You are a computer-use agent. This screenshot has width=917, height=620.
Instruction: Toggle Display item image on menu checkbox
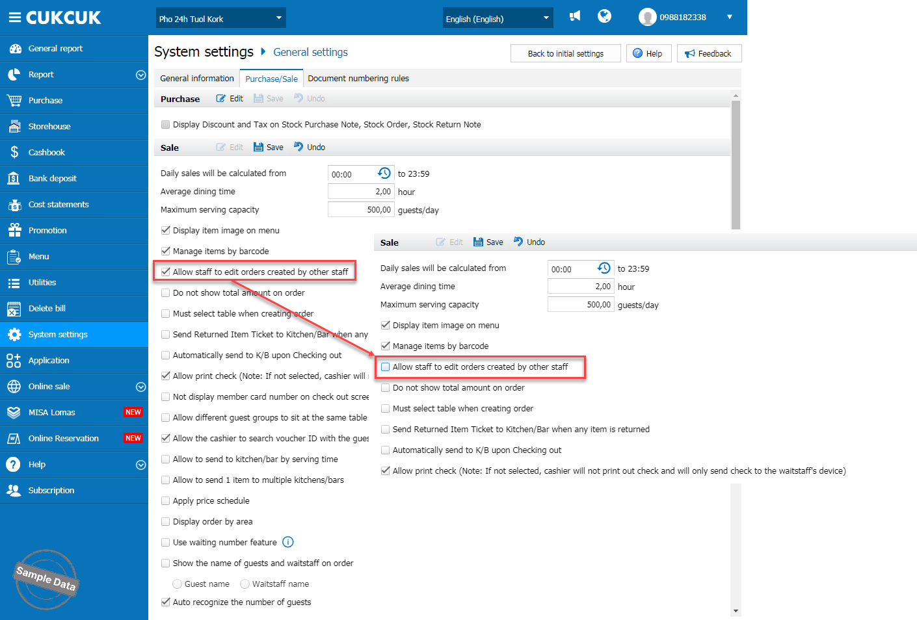pyautogui.click(x=166, y=230)
